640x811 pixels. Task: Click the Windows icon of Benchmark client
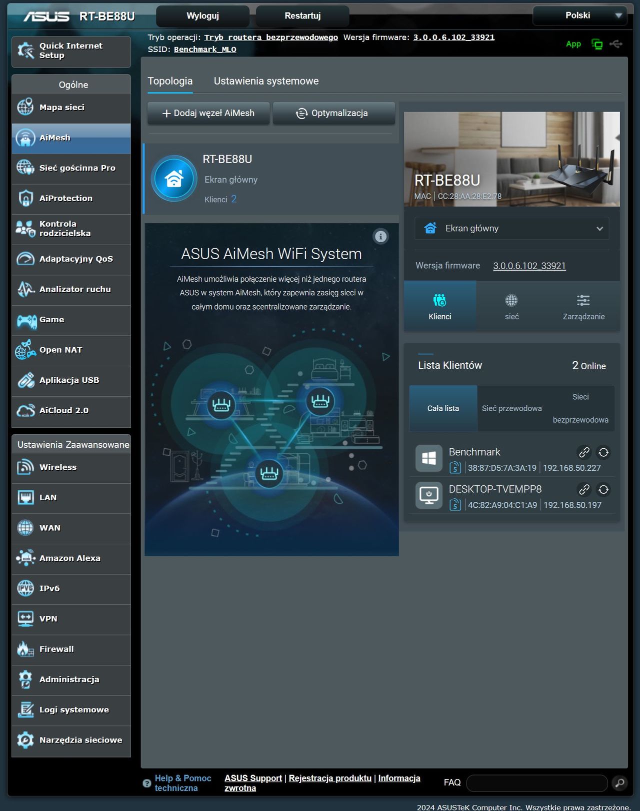(429, 458)
